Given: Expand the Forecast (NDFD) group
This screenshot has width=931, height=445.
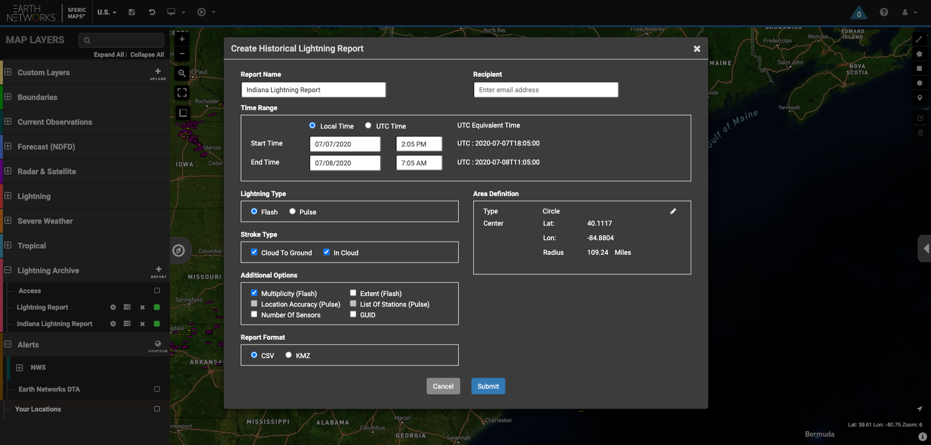Looking at the screenshot, I should point(8,146).
